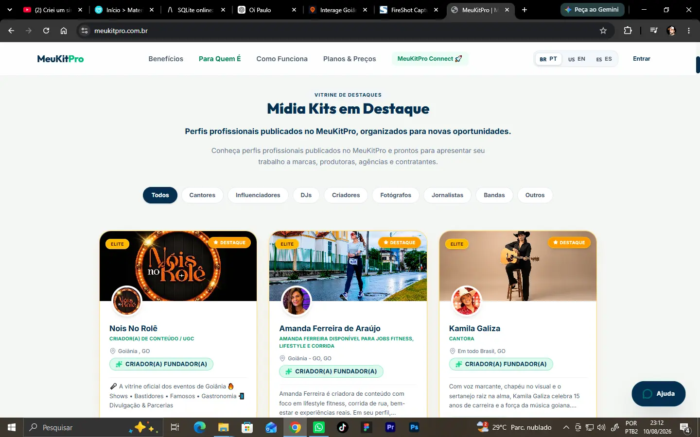
Task: Switch to the FireShot Capture tab
Action: [409, 10]
